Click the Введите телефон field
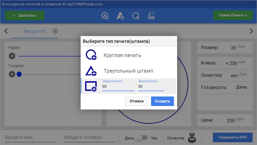 (89, 137)
